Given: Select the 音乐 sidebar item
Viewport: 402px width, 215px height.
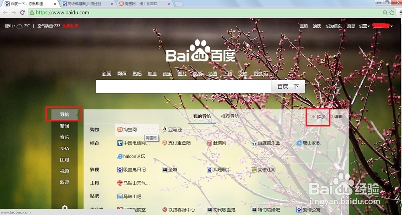Looking at the screenshot, I should (x=64, y=137).
